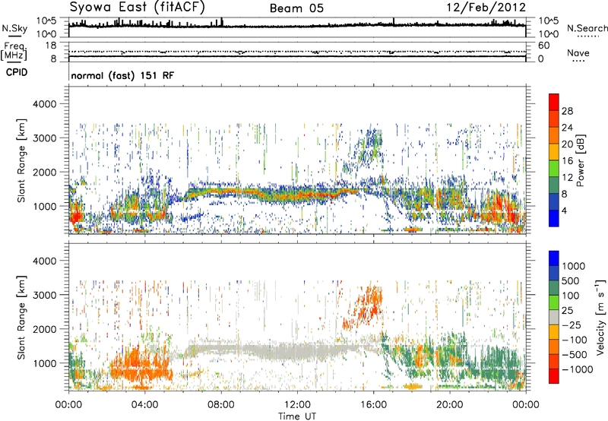Click the "CPID" row label

[x=17, y=72]
